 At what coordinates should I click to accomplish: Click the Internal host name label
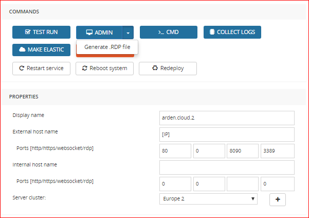click(34, 165)
